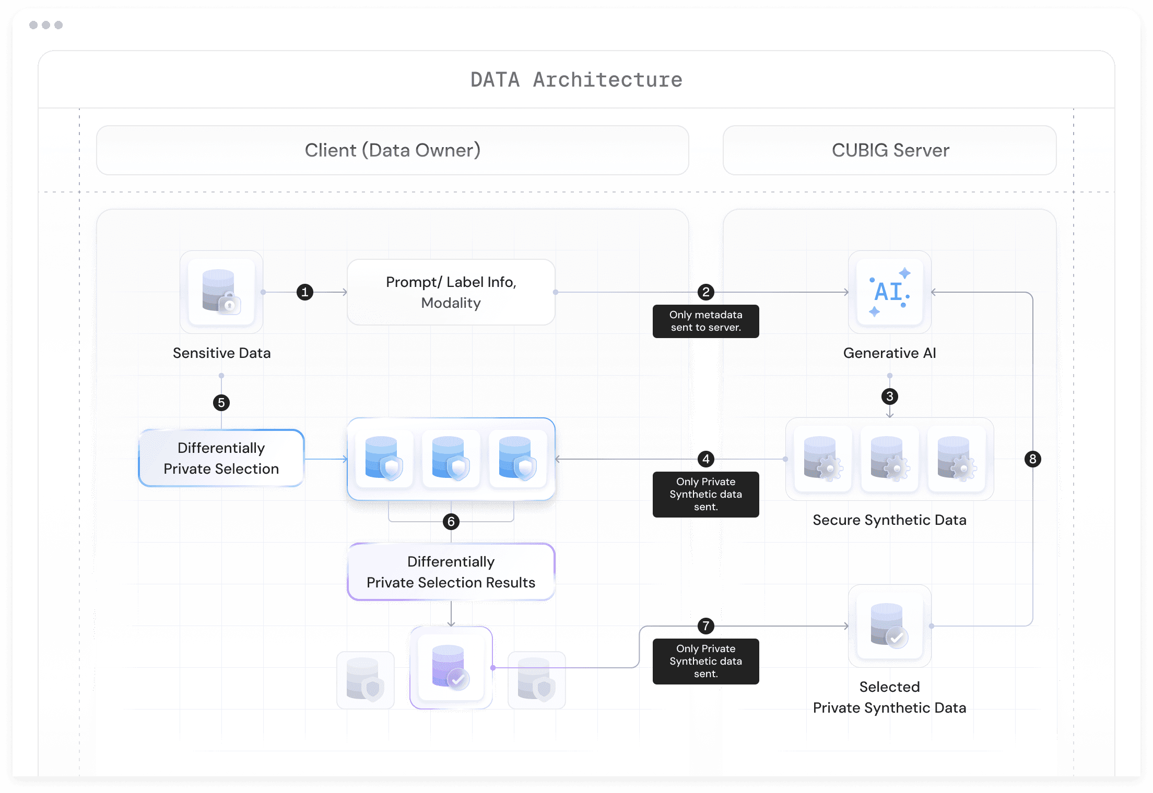
Task: Click the Only metadata sent to server tag
Action: (x=705, y=321)
